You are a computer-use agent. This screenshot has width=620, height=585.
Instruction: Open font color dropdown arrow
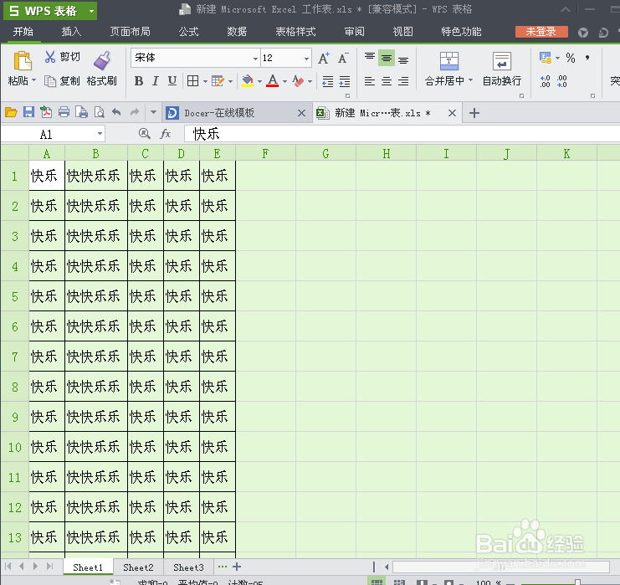[x=284, y=81]
